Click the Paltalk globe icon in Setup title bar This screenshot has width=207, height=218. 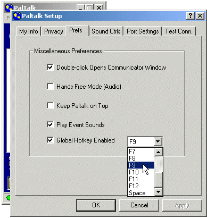[17, 16]
